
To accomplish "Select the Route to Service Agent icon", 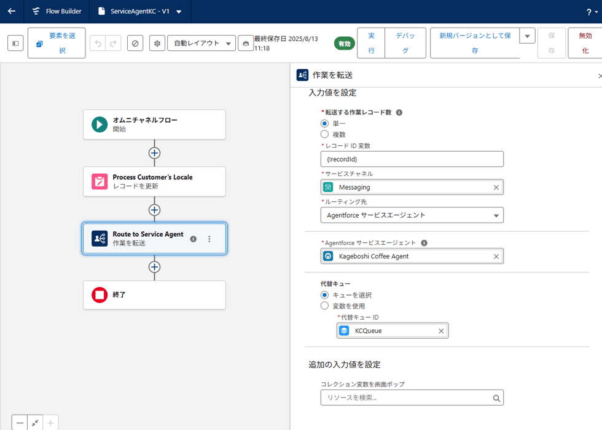I will coord(100,239).
